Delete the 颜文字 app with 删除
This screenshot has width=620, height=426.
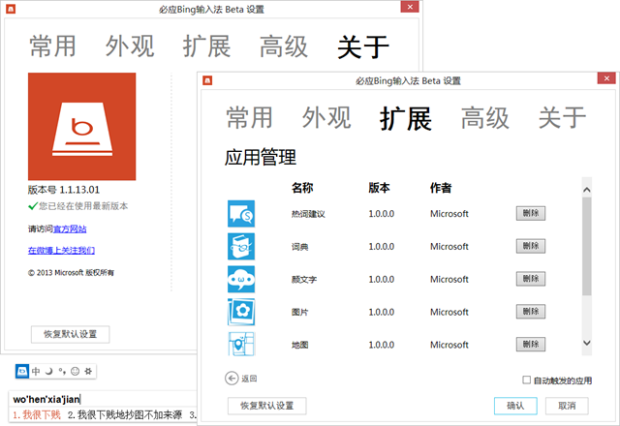pos(531,279)
